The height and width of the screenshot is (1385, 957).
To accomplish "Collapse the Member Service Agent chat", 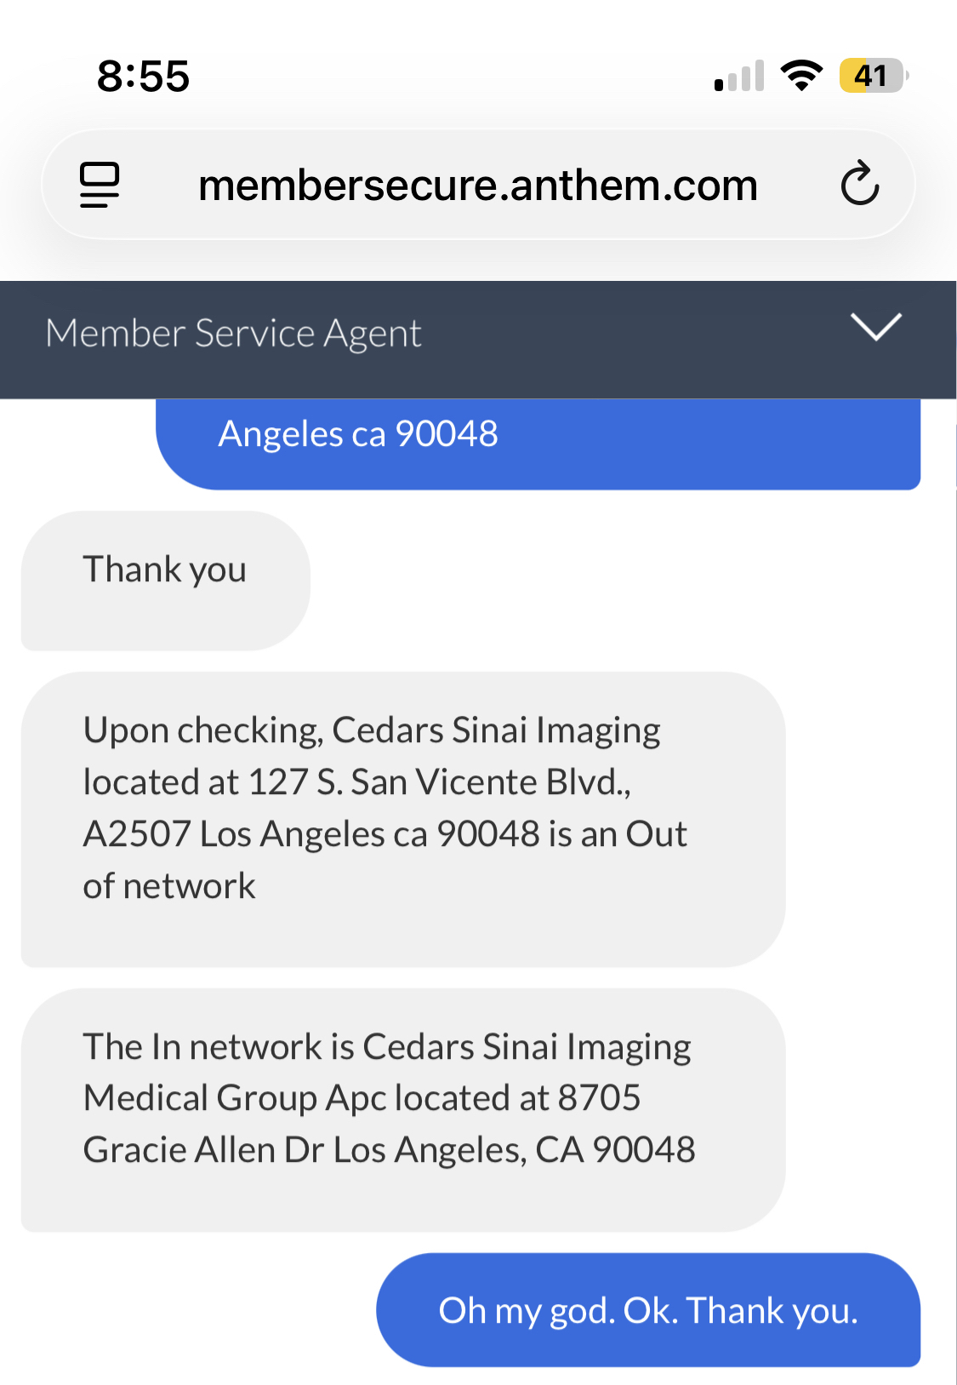I will (875, 328).
